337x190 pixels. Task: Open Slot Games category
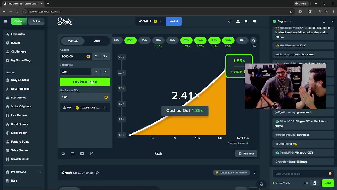[18, 98]
